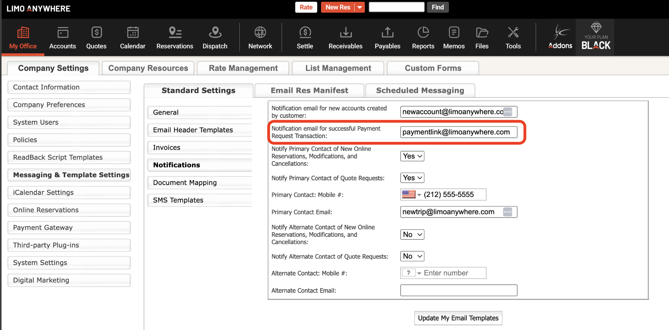Viewport: 669px width, 330px height.
Task: Select the Email Res Manifest tab
Action: pos(310,91)
